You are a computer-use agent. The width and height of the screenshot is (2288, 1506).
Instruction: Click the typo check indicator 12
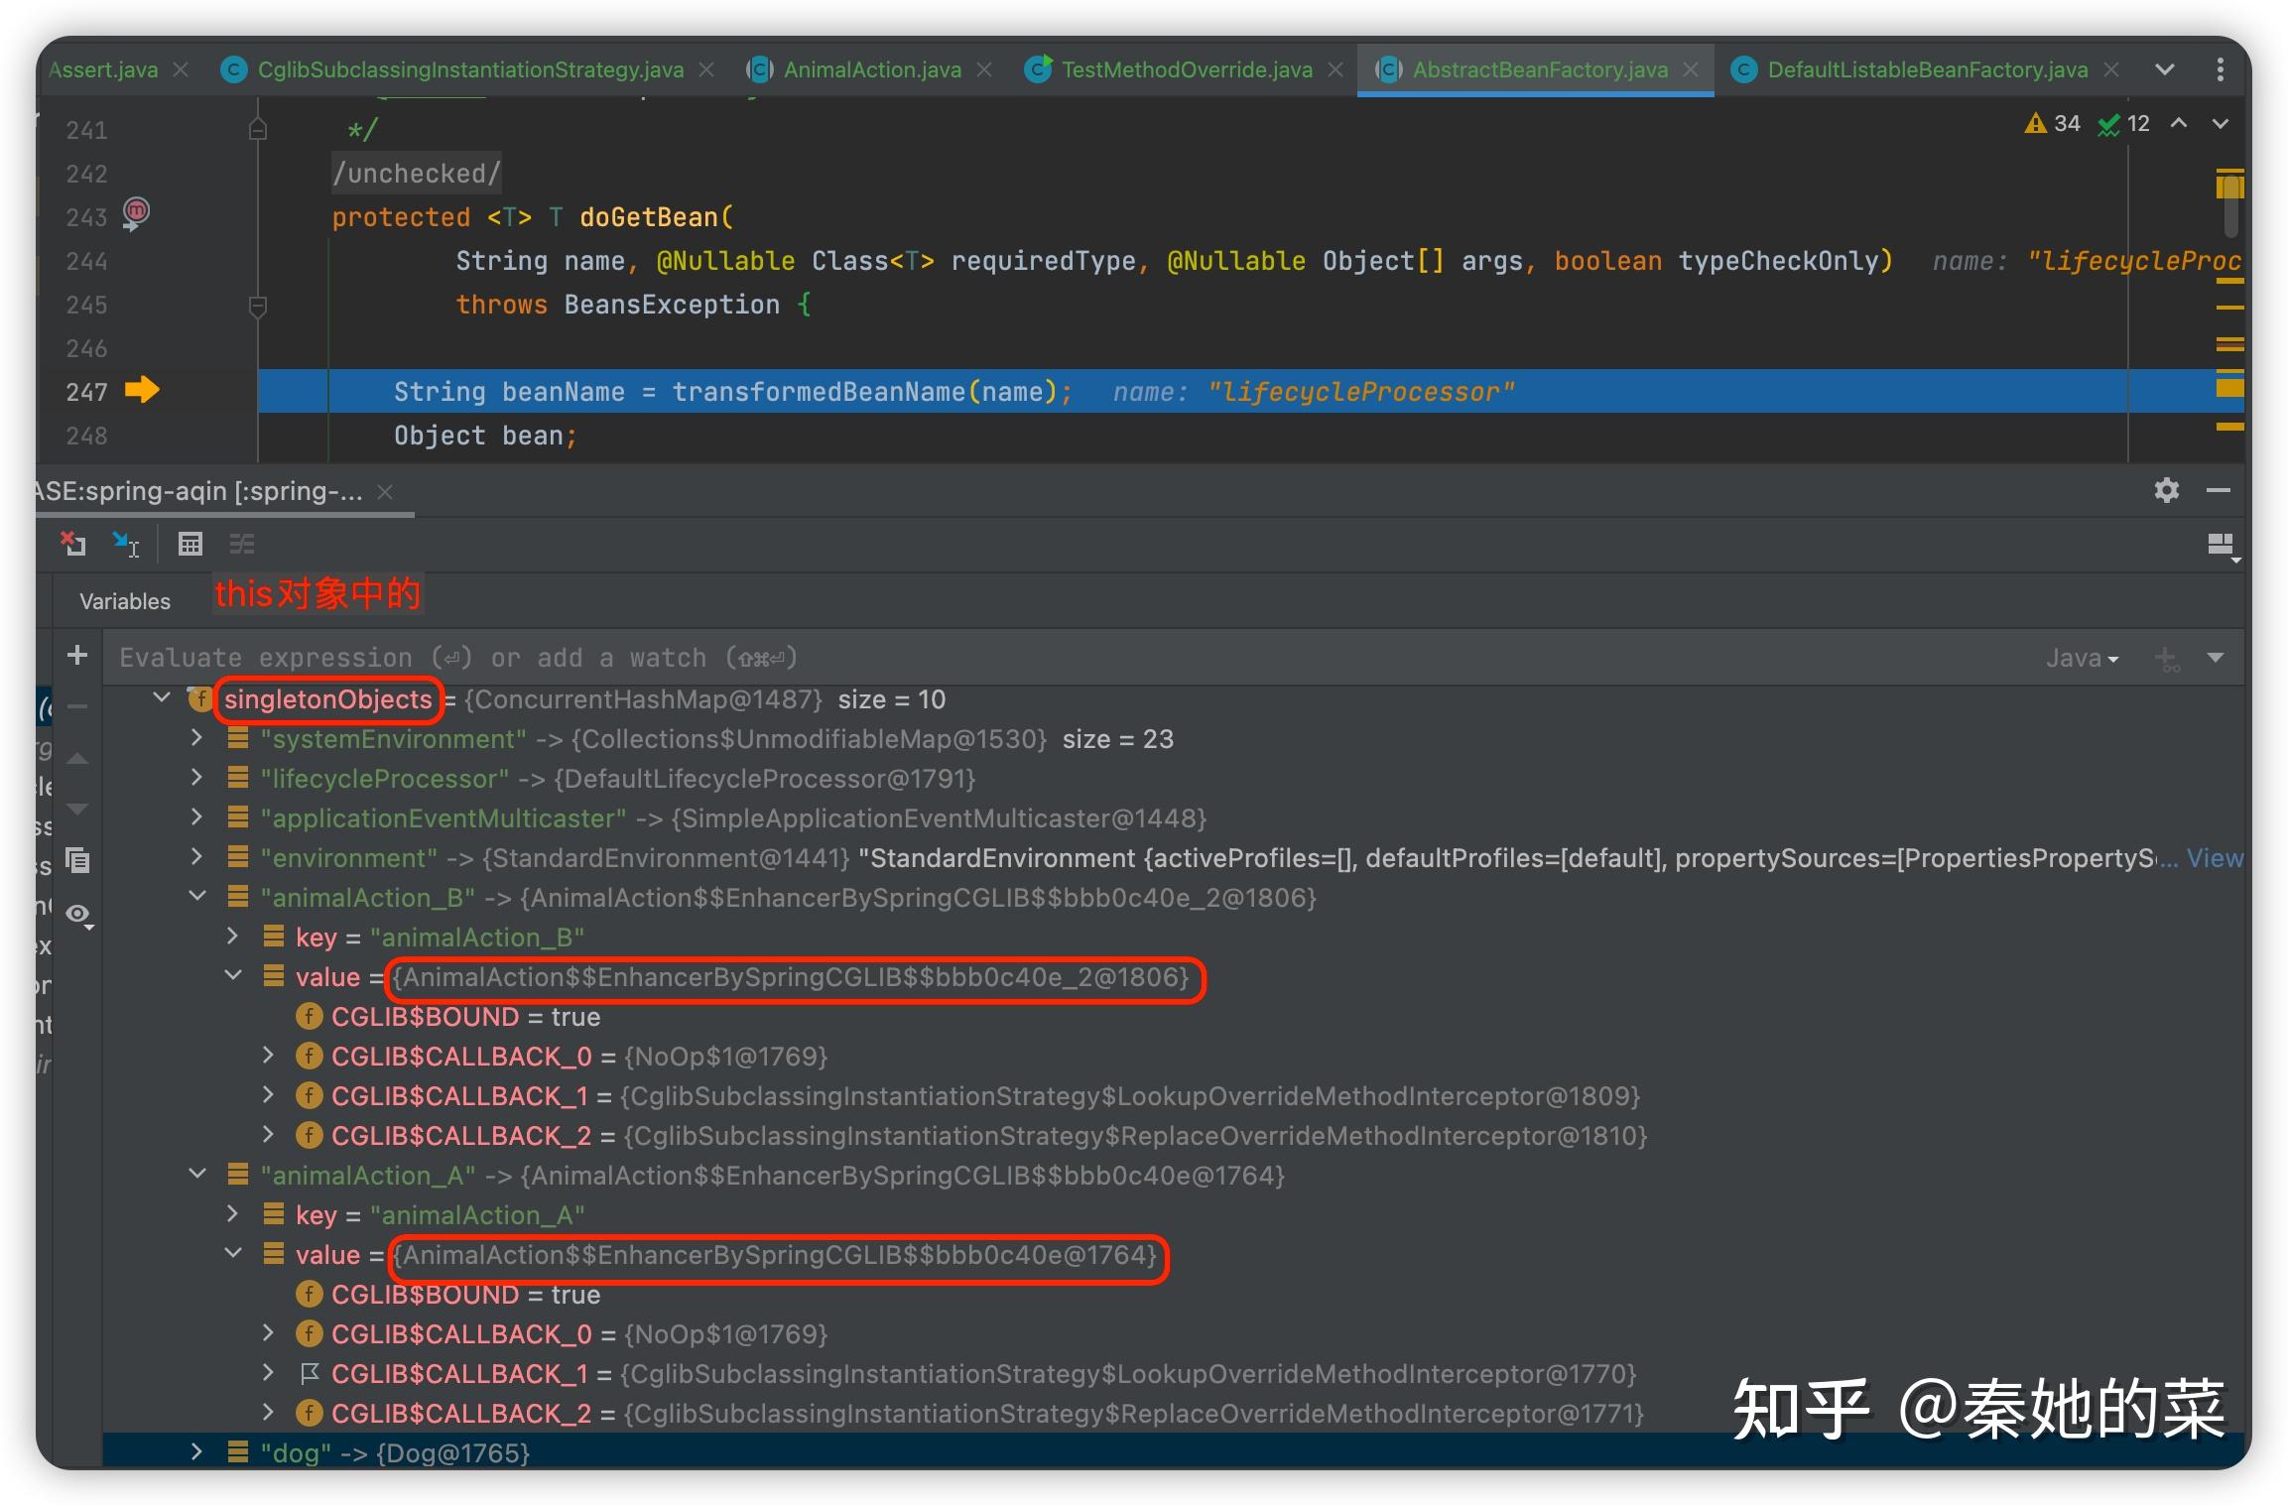pyautogui.click(x=2123, y=123)
